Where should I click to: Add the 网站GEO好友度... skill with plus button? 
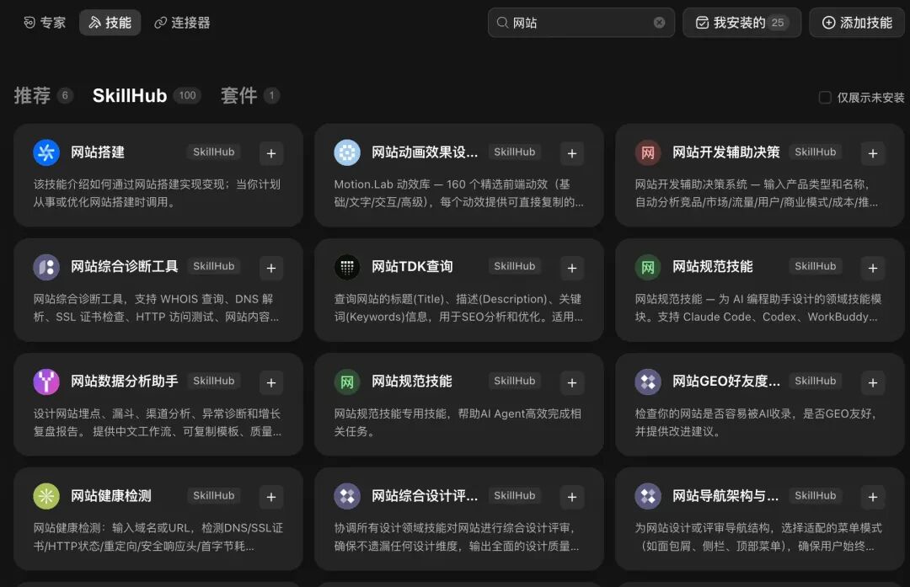pyautogui.click(x=872, y=383)
